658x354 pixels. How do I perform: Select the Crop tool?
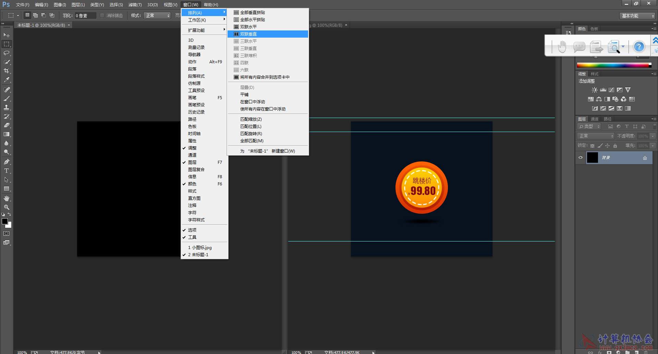pos(7,71)
